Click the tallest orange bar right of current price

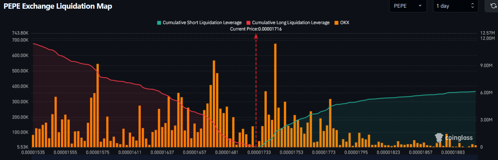tap(275, 95)
